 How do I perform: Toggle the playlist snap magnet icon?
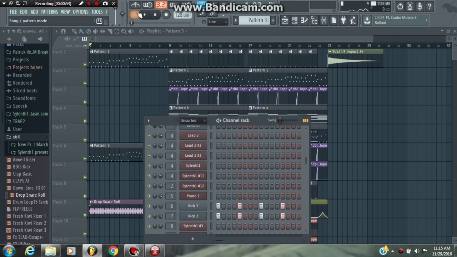tap(63, 31)
